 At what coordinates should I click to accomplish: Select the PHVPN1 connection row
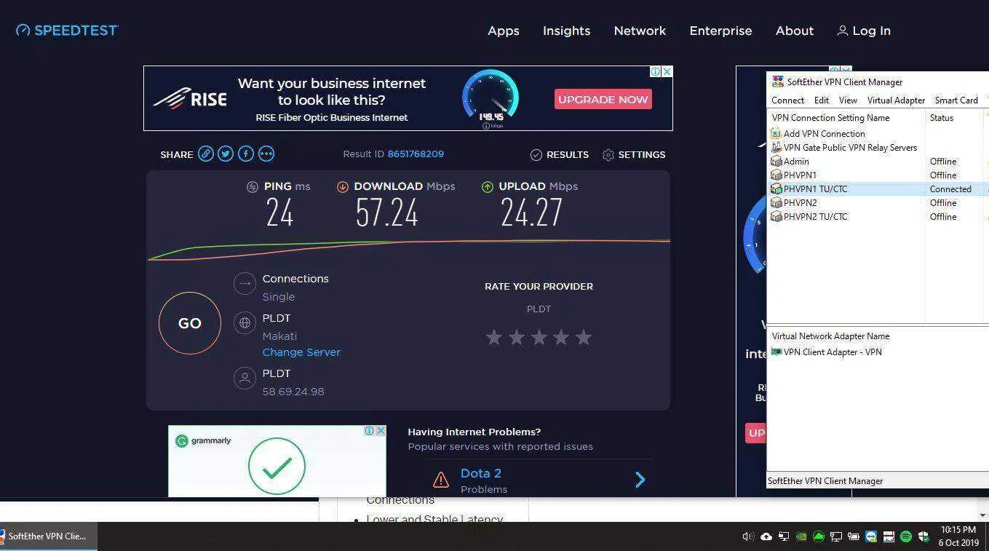tap(878, 175)
